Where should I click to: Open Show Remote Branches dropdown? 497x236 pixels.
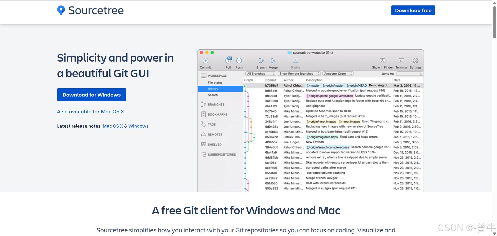pyautogui.click(x=299, y=74)
